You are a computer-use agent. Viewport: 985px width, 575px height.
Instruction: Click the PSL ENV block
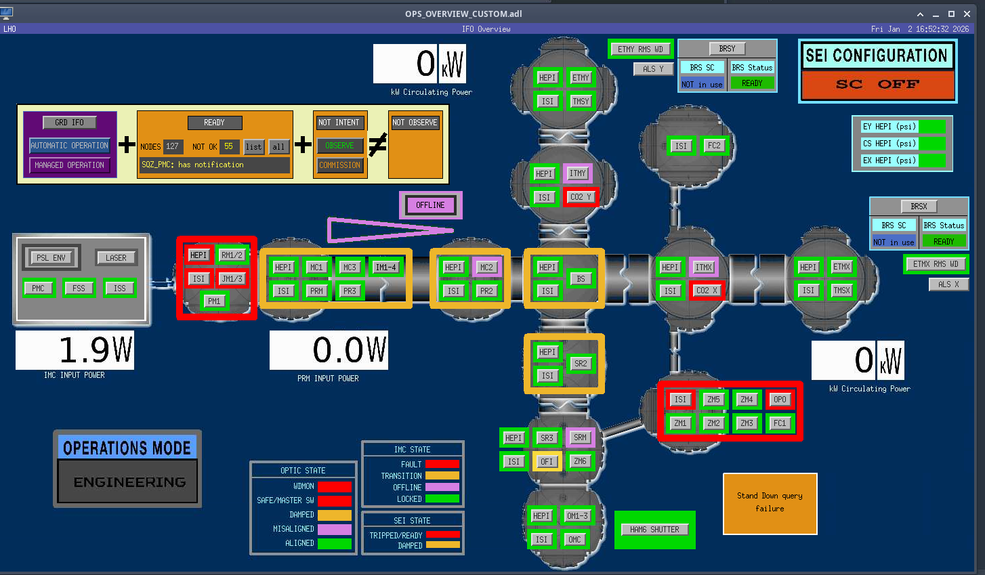[51, 258]
